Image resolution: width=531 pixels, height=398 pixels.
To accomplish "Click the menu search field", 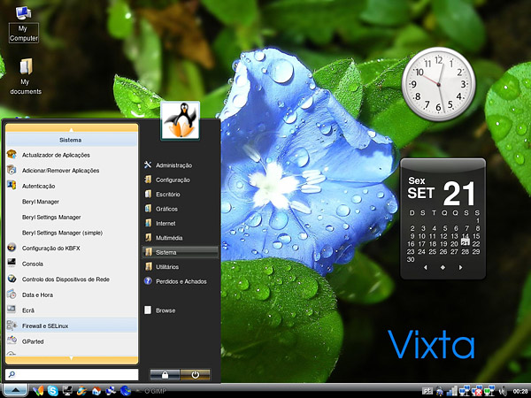I will (72, 374).
